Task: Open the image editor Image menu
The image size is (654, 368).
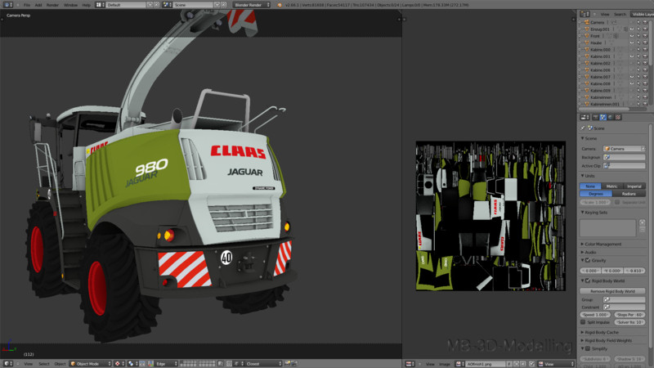Action: pos(445,364)
